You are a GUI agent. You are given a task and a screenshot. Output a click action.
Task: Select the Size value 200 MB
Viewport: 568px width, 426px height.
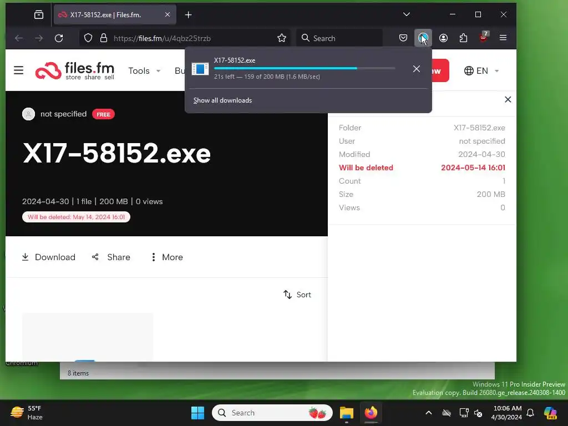point(491,194)
